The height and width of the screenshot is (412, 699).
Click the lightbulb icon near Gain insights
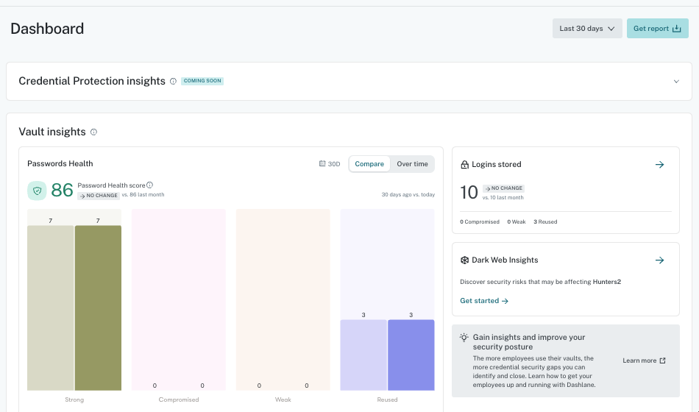[464, 338]
